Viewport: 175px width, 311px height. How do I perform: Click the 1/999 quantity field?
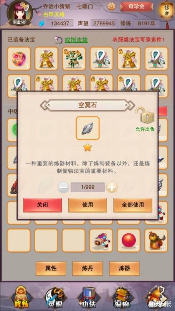[x=87, y=187]
